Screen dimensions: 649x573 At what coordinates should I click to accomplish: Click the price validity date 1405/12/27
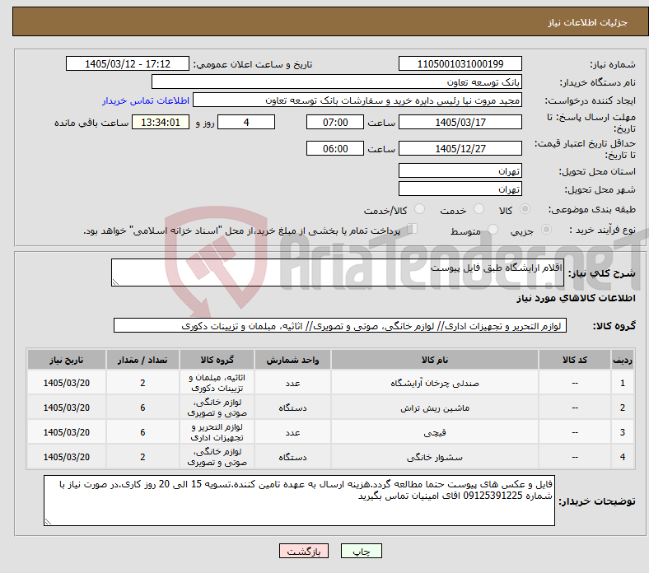click(460, 148)
